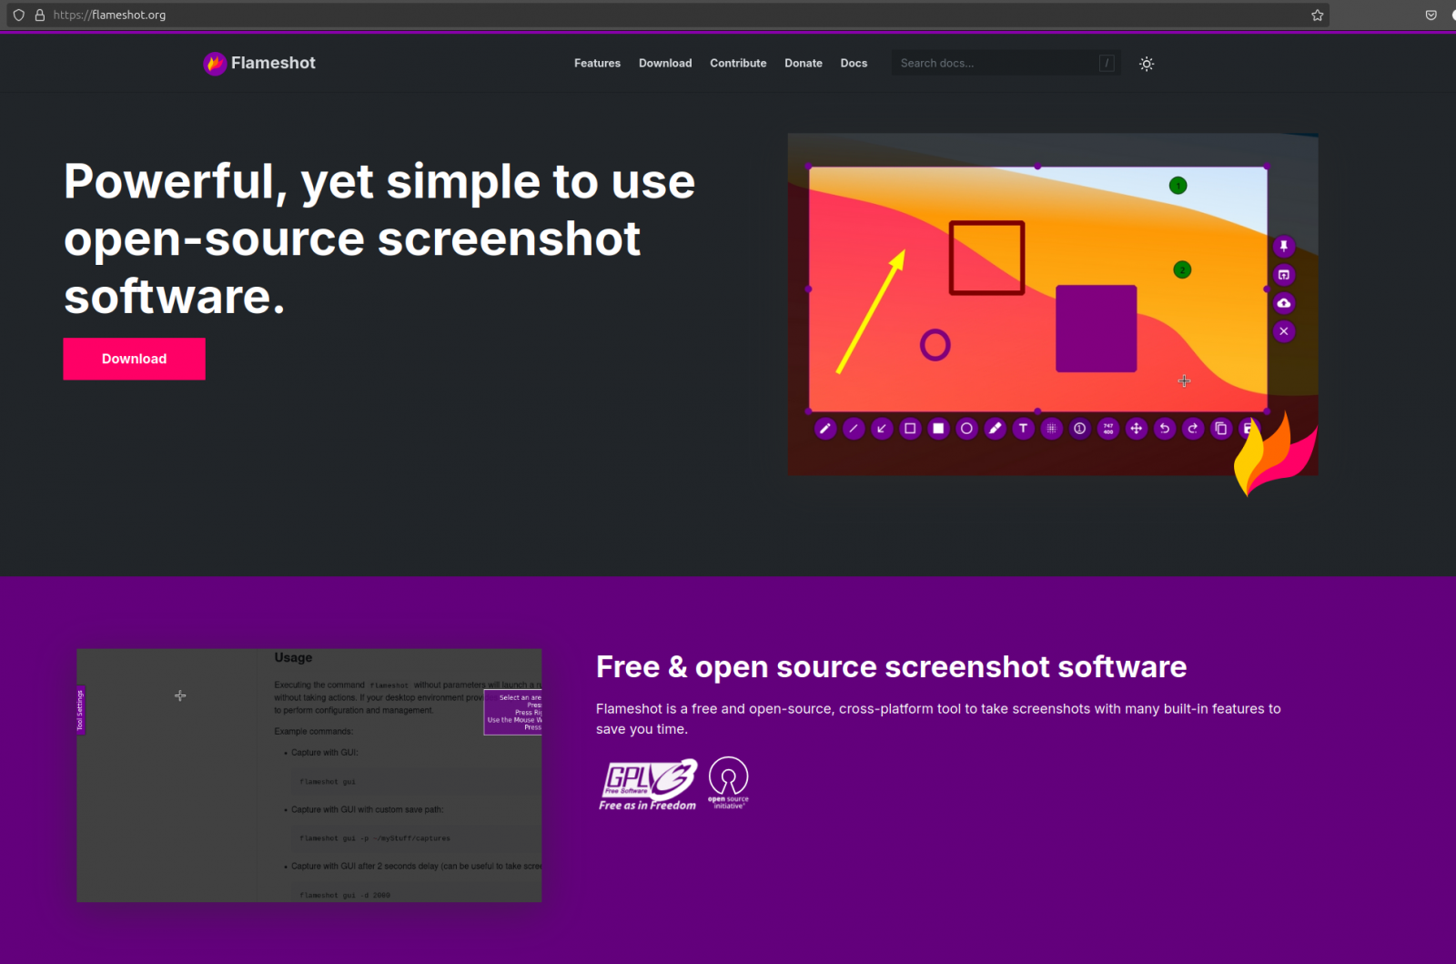The image size is (1456, 964).
Task: Select the Pencil tool in hero screenshot
Action: [825, 429]
